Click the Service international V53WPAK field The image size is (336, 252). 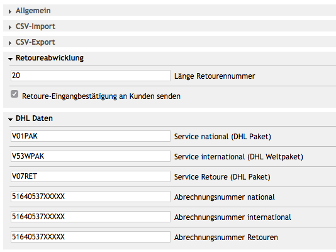click(x=91, y=156)
